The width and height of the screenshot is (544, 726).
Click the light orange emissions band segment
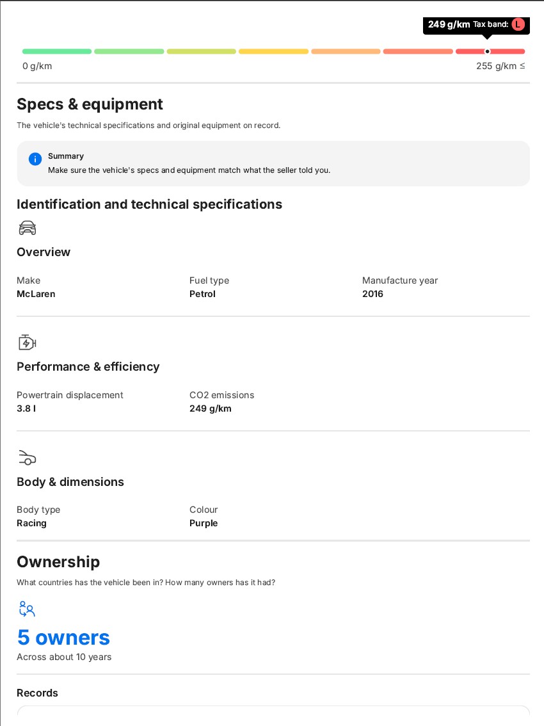(x=346, y=51)
